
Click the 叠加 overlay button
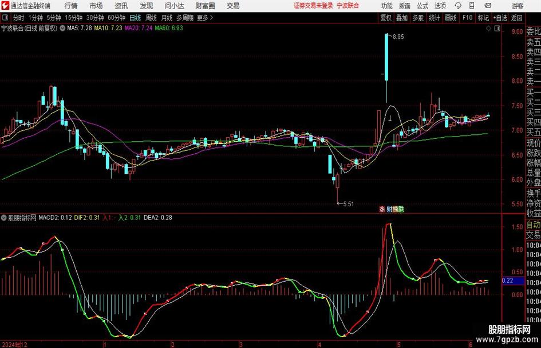coord(402,18)
